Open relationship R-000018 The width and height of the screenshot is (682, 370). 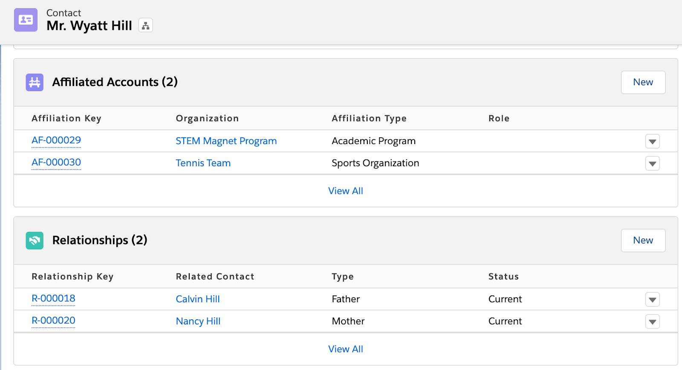[x=53, y=298]
